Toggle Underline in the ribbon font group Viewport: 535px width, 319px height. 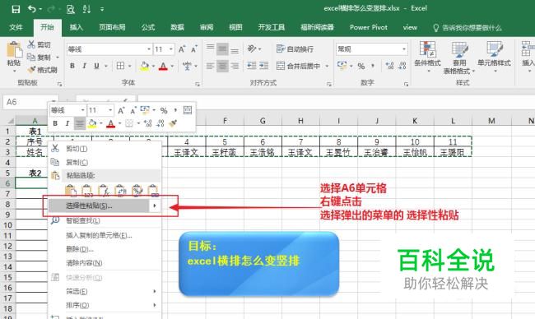coord(96,66)
